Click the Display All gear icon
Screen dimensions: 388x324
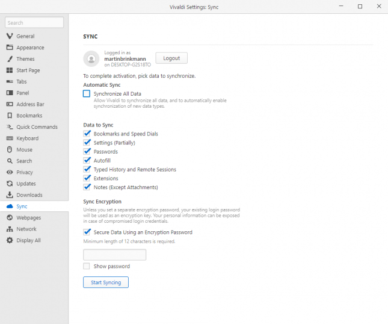10,240
